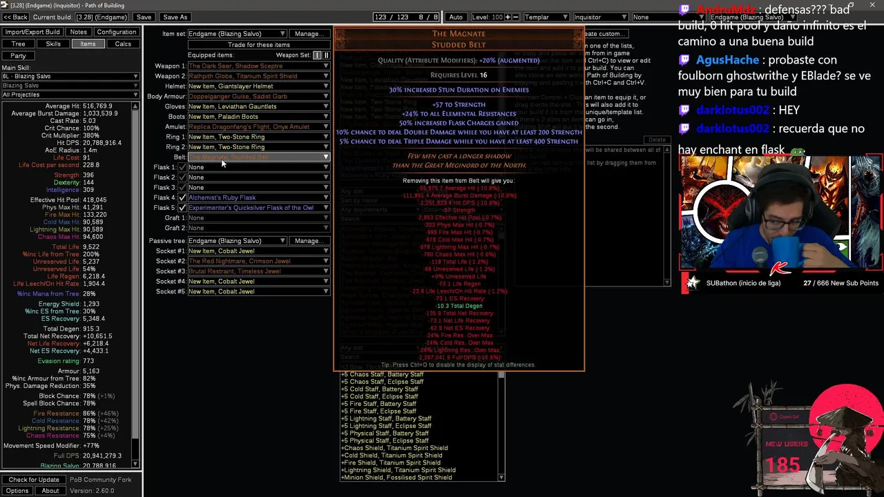The width and height of the screenshot is (884, 497).
Task: Click the level minus stepper
Action: pos(515,17)
